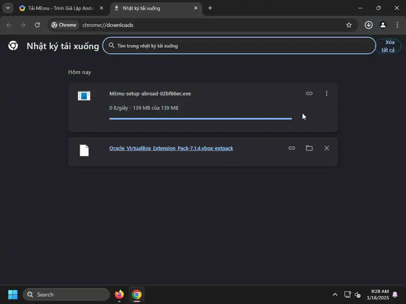Open the notification bell icon
Image resolution: width=406 pixels, height=304 pixels.
[395, 294]
